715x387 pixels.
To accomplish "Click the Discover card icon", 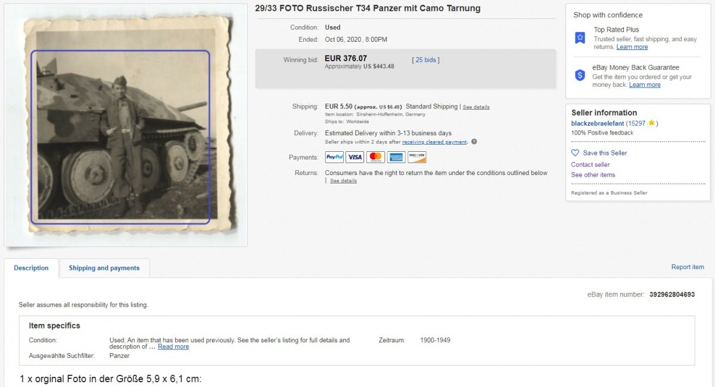I will pyautogui.click(x=416, y=157).
